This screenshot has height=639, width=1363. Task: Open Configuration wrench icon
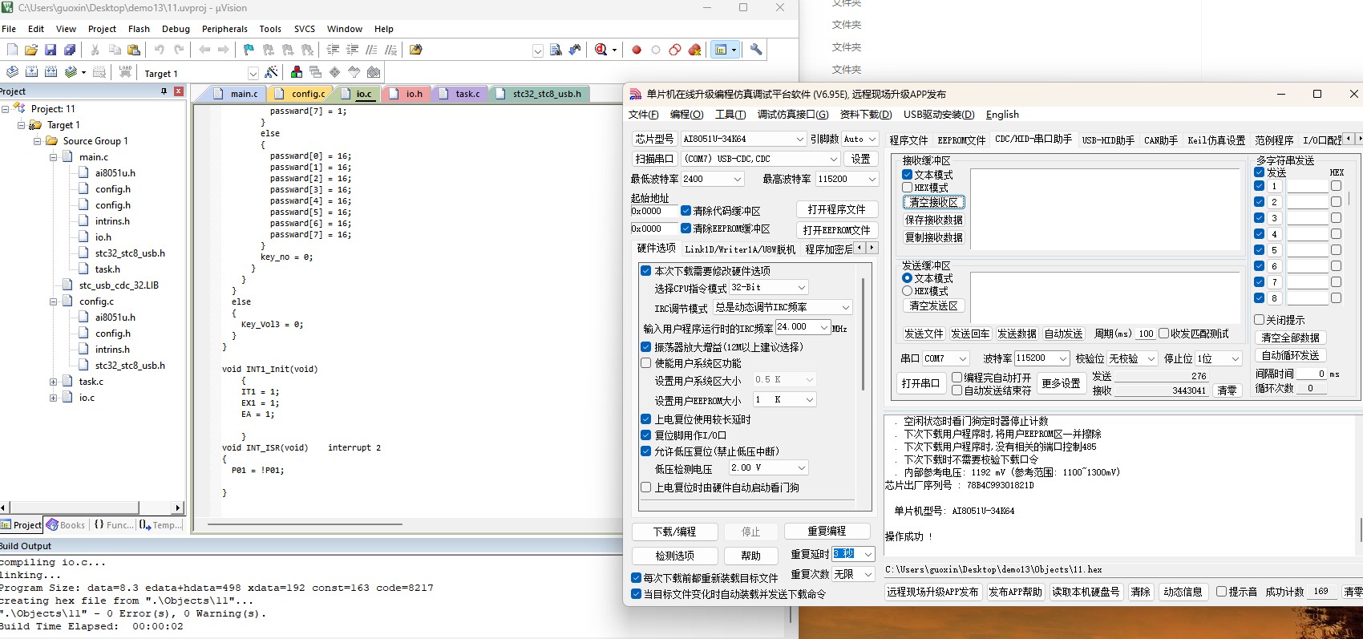(x=756, y=50)
